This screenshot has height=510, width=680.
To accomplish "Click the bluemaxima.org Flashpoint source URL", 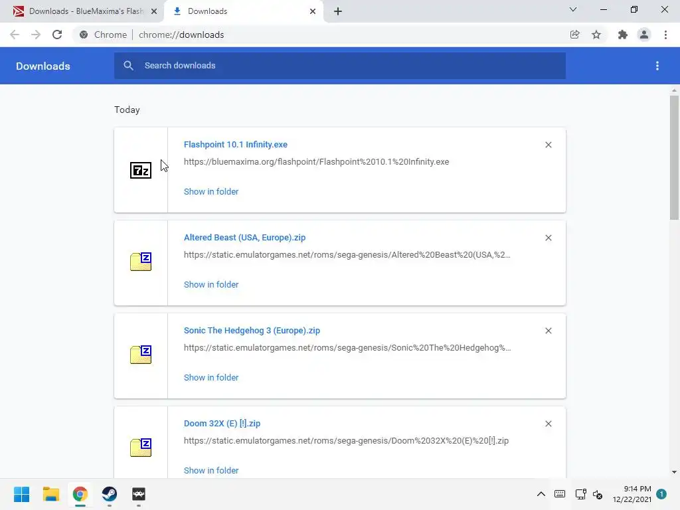I will pos(317,162).
